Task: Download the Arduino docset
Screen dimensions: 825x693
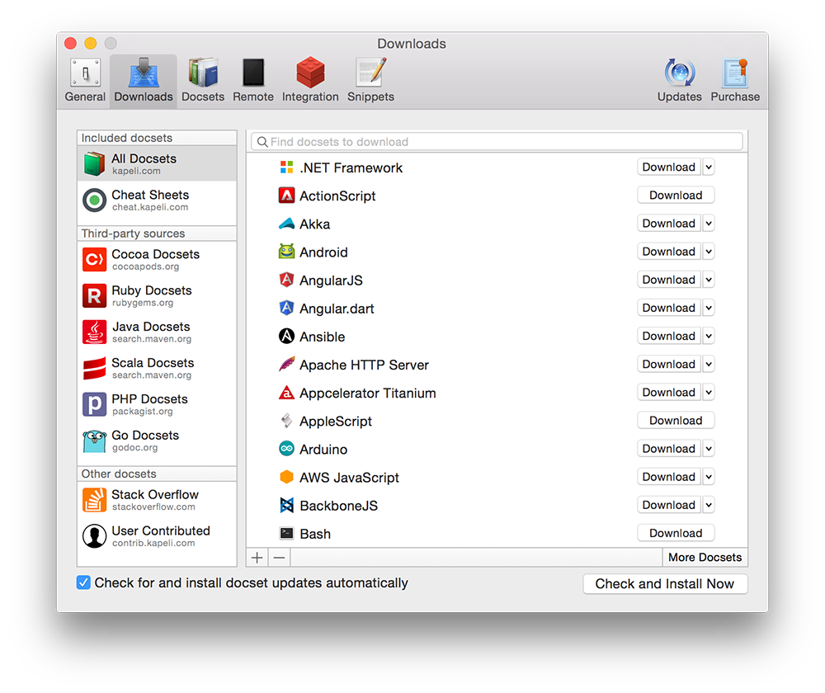Action: coord(669,448)
